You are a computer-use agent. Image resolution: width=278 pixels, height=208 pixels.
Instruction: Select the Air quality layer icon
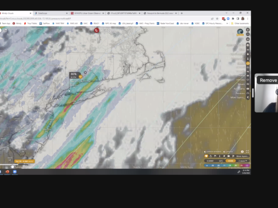click(248, 89)
